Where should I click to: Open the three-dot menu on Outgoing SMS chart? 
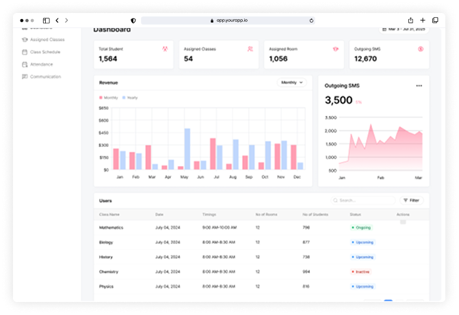click(419, 85)
